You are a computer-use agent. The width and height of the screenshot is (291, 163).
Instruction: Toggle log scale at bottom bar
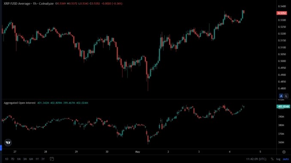coord(278,159)
